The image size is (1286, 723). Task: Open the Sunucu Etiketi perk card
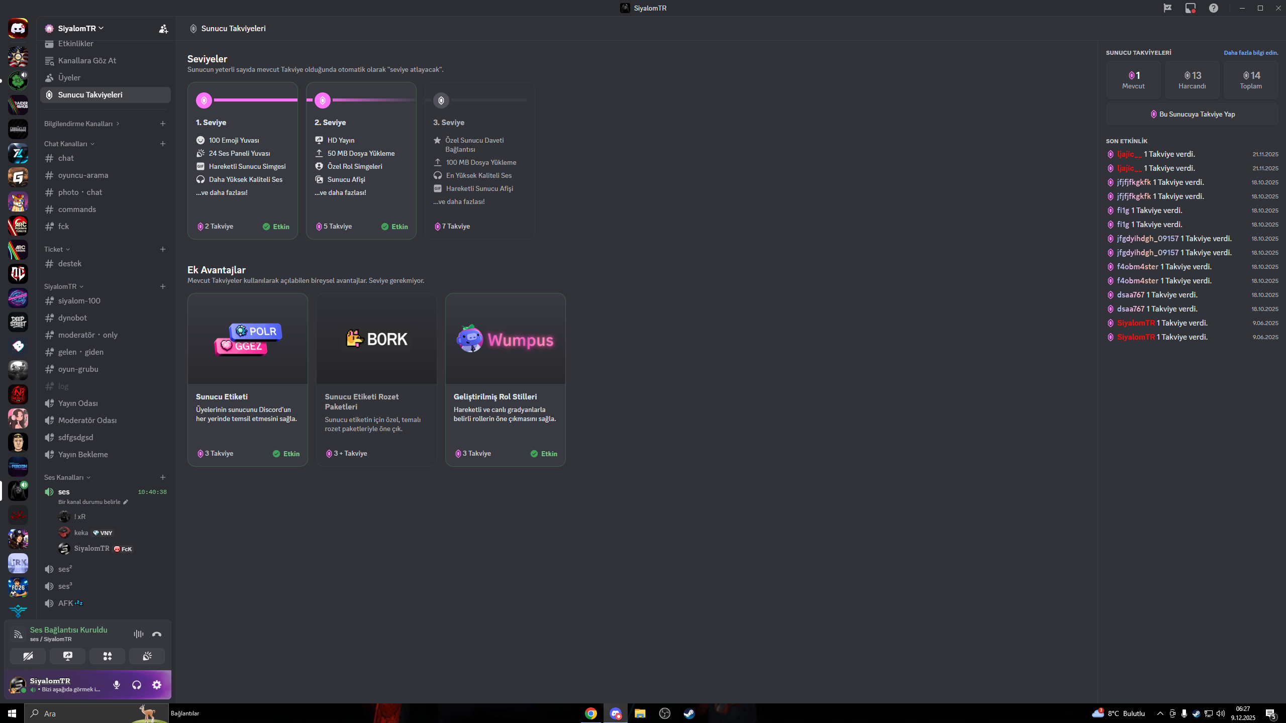coord(248,380)
